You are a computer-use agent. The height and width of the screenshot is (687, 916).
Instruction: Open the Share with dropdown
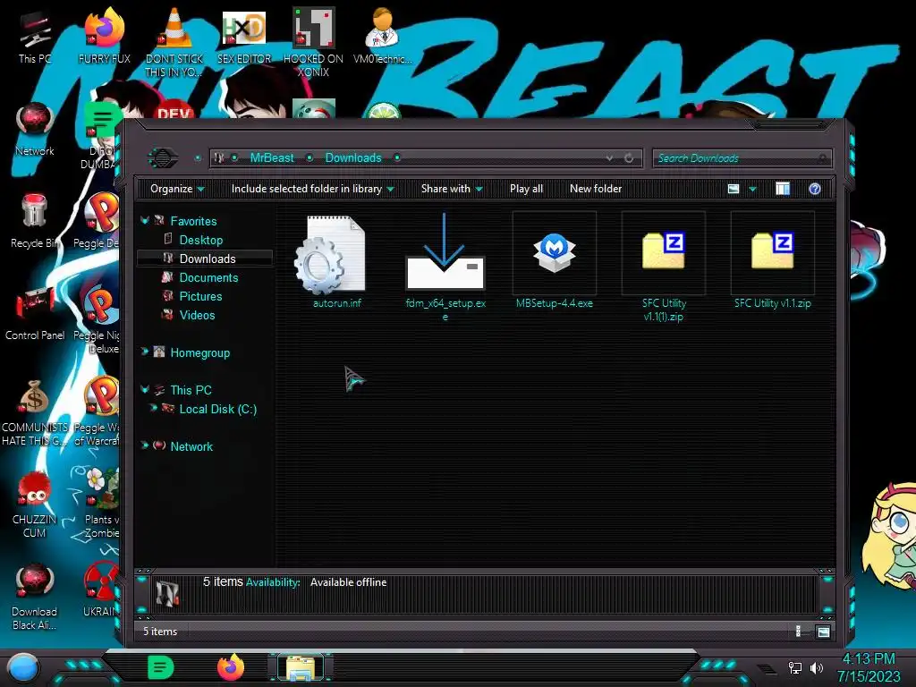click(x=452, y=189)
